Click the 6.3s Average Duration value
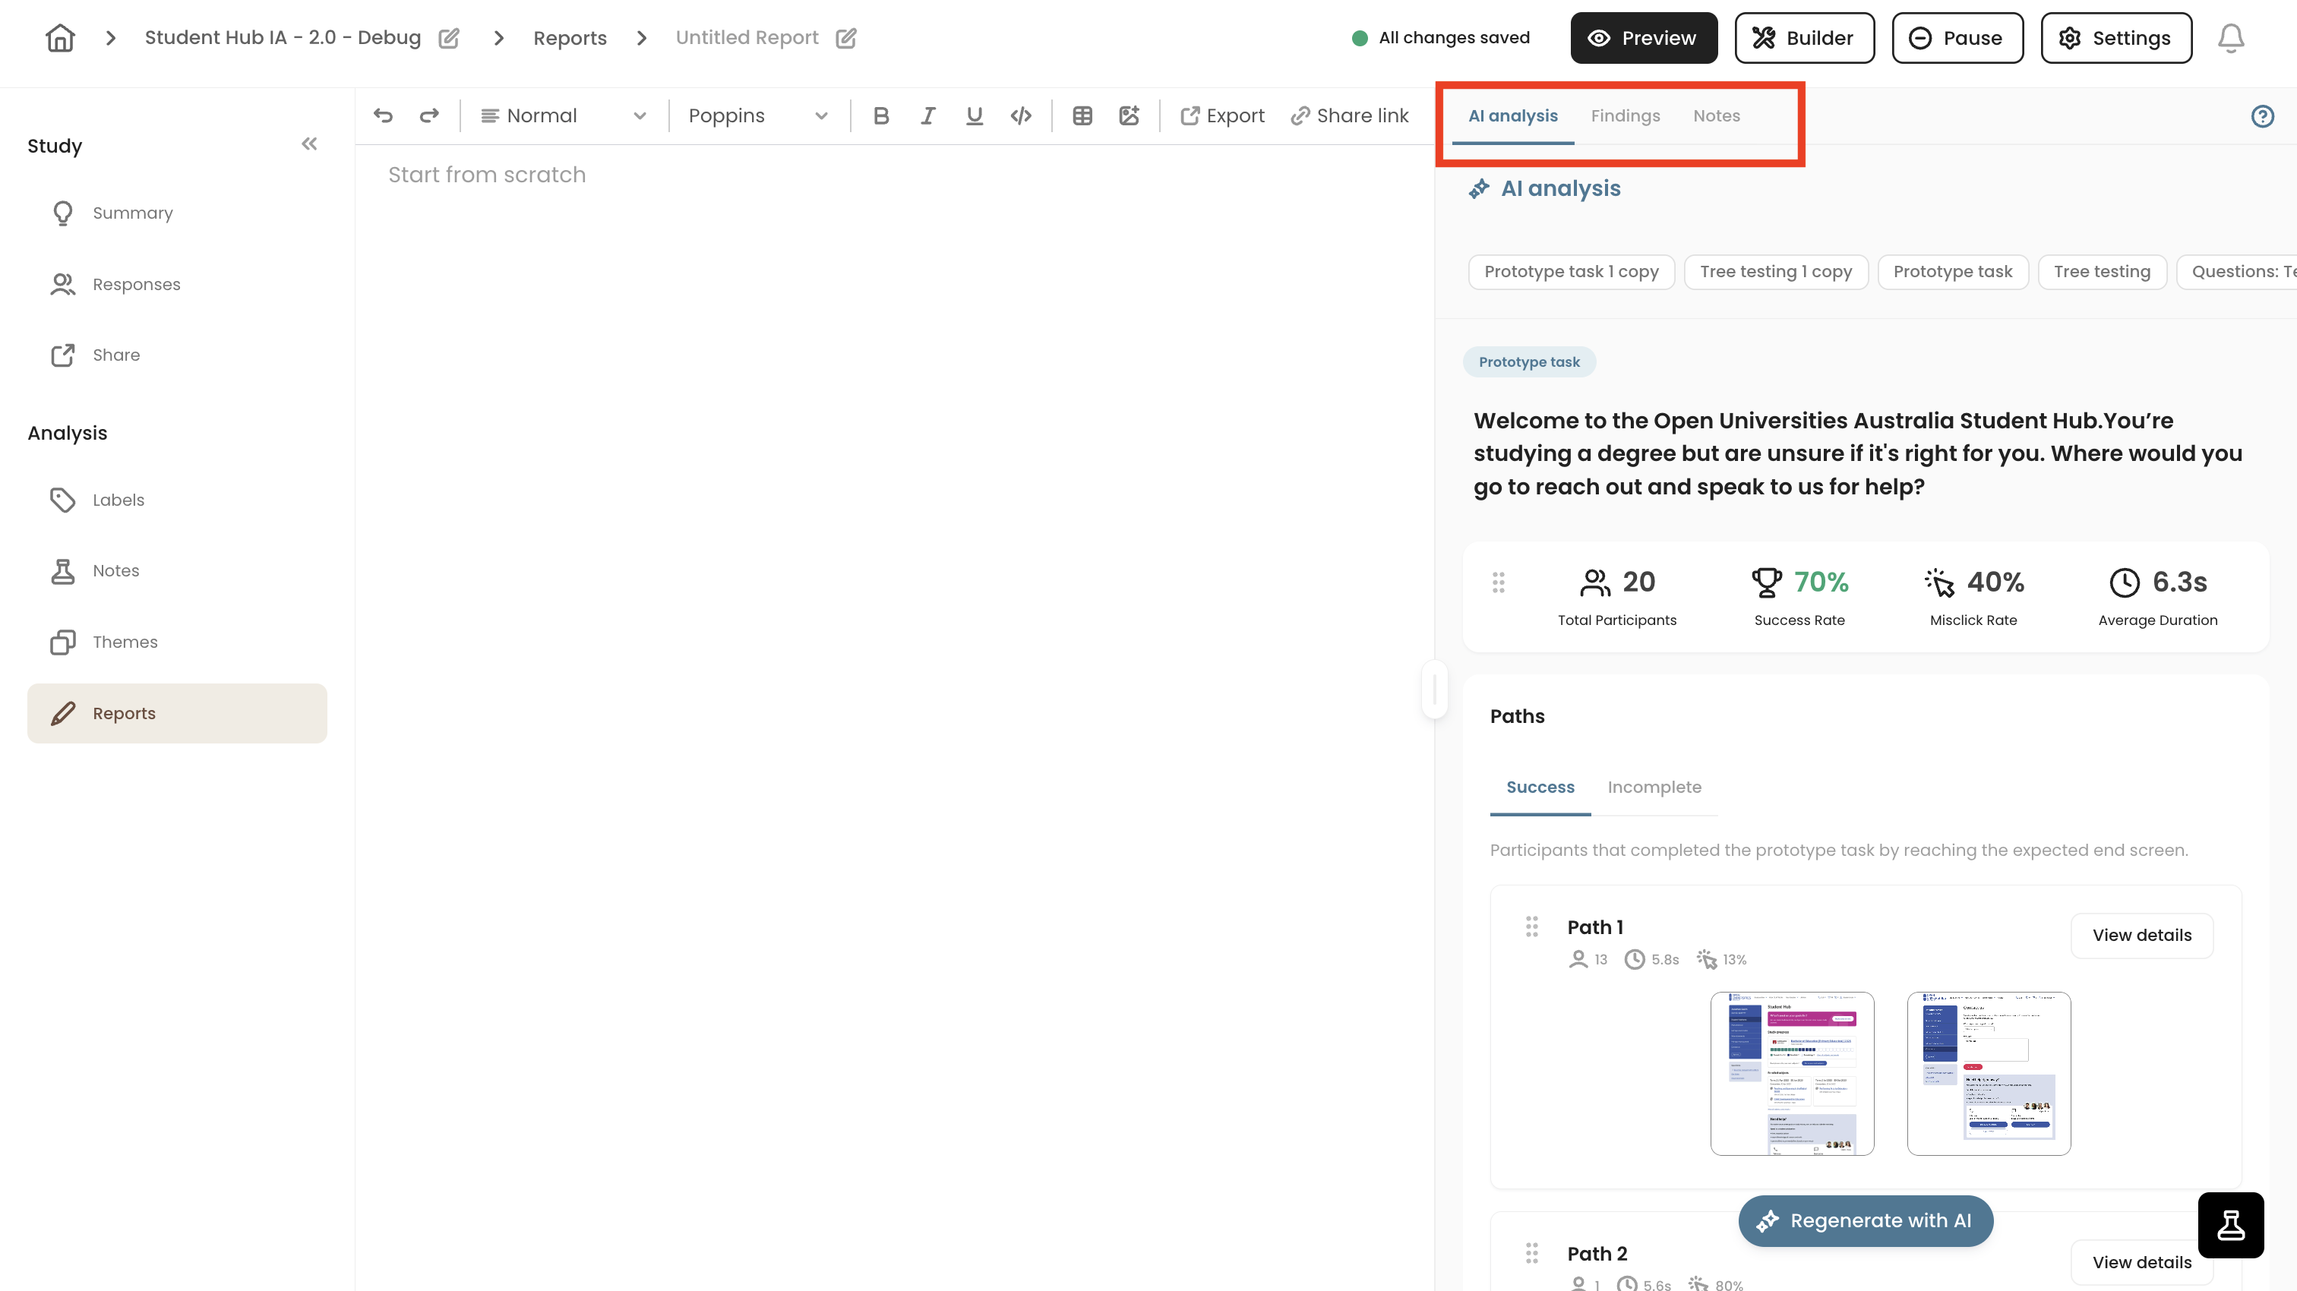This screenshot has height=1291, width=2297. pyautogui.click(x=2179, y=582)
